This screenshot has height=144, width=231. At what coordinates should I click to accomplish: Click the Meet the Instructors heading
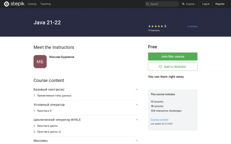point(54,47)
